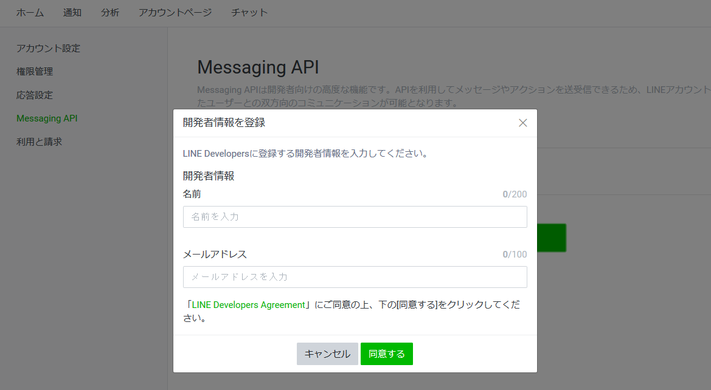Screen dimensions: 711x390
Task: Click the 名前 field label
Action: click(x=192, y=194)
